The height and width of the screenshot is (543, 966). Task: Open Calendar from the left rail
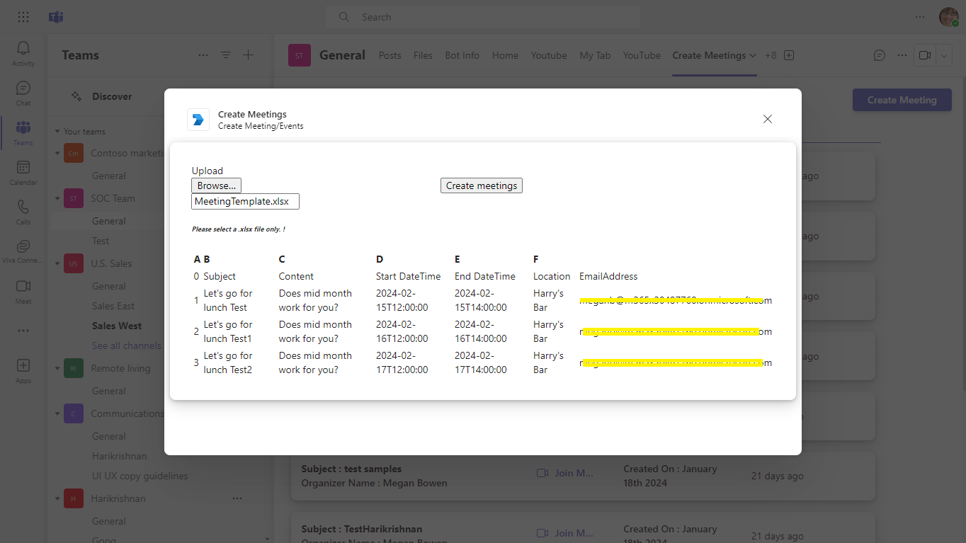[x=23, y=172]
